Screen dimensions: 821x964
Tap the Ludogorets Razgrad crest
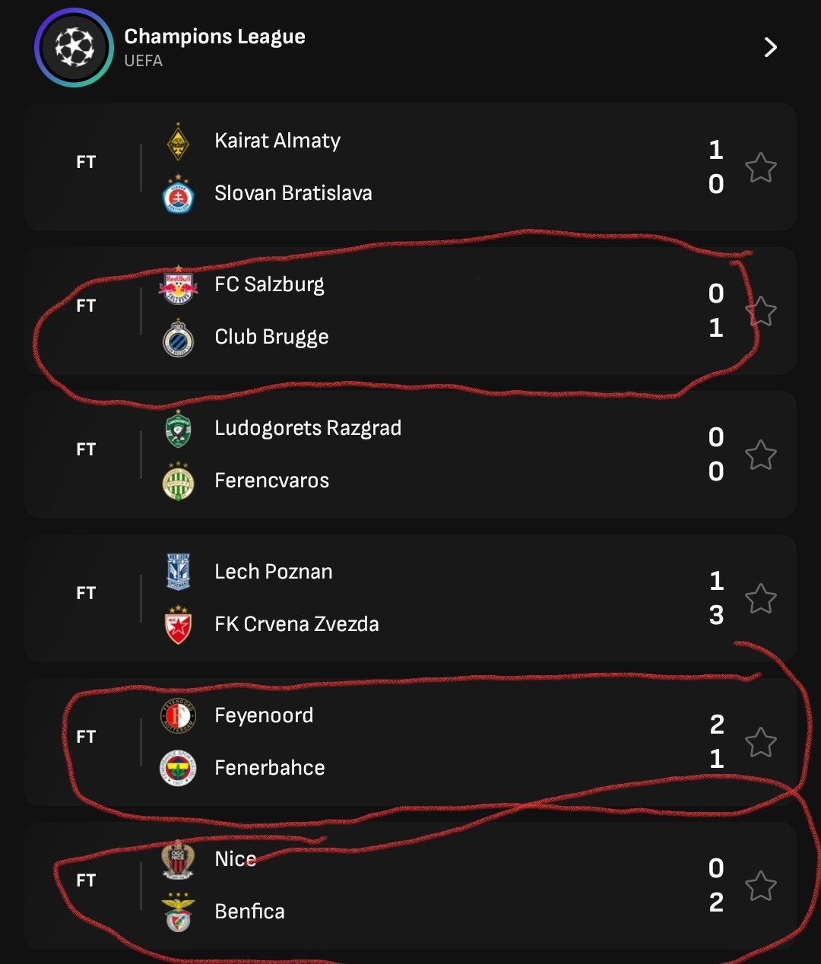(x=178, y=429)
